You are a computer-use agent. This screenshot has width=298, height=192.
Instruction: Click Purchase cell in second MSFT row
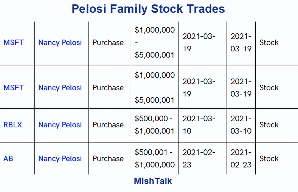tap(108, 88)
